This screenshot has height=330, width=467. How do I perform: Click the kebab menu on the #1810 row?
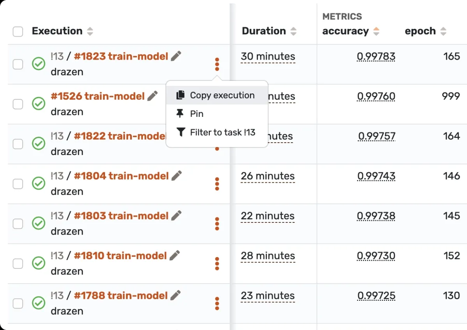pyautogui.click(x=217, y=264)
